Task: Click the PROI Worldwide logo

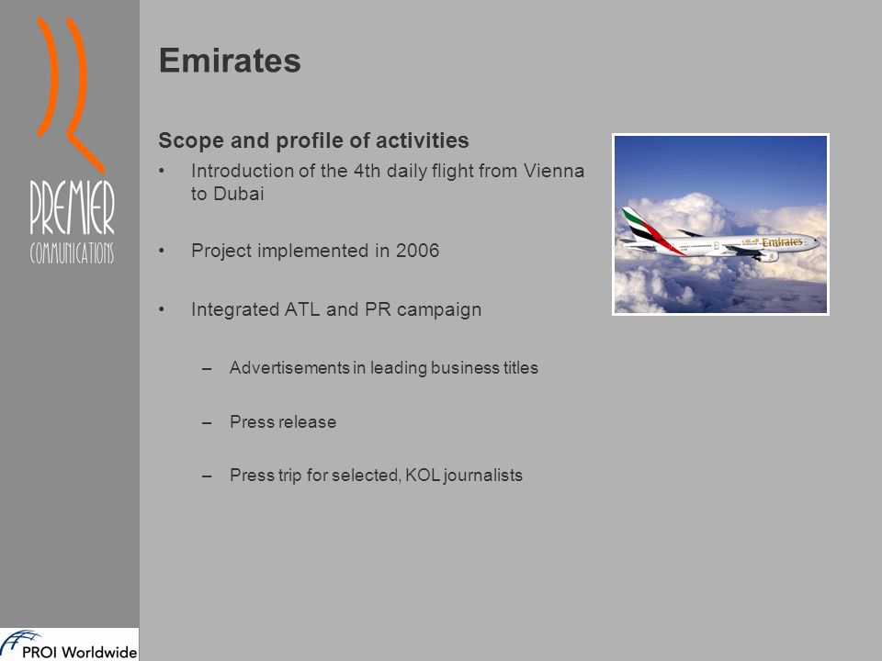Action: tap(69, 644)
